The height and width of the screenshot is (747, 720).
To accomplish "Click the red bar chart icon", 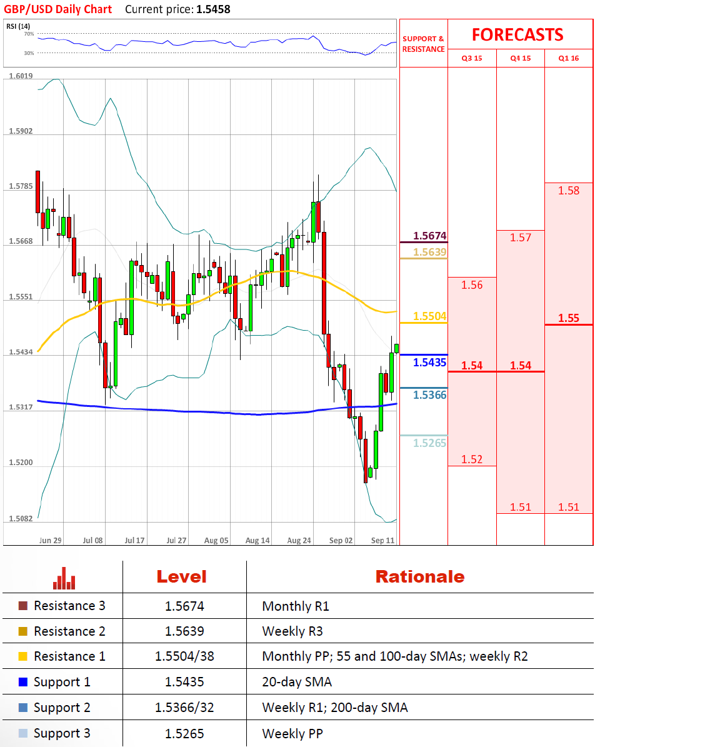I will click(64, 578).
